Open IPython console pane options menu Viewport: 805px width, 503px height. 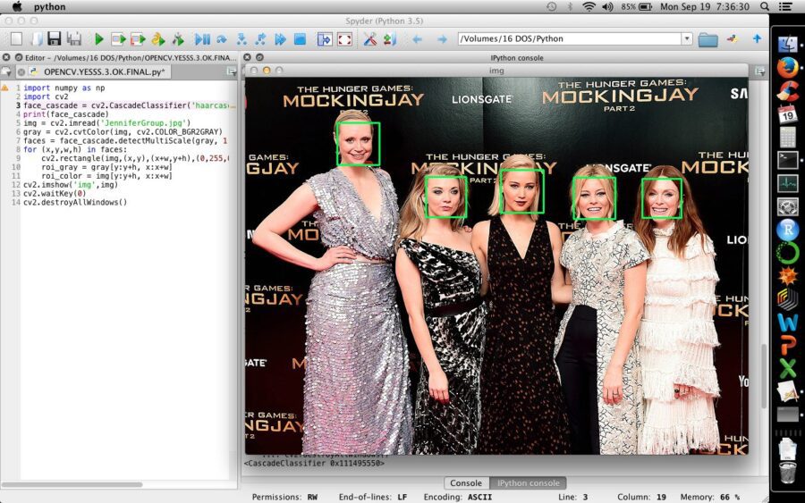click(x=759, y=71)
